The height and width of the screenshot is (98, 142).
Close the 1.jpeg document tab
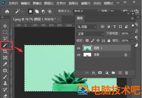click(x=58, y=19)
